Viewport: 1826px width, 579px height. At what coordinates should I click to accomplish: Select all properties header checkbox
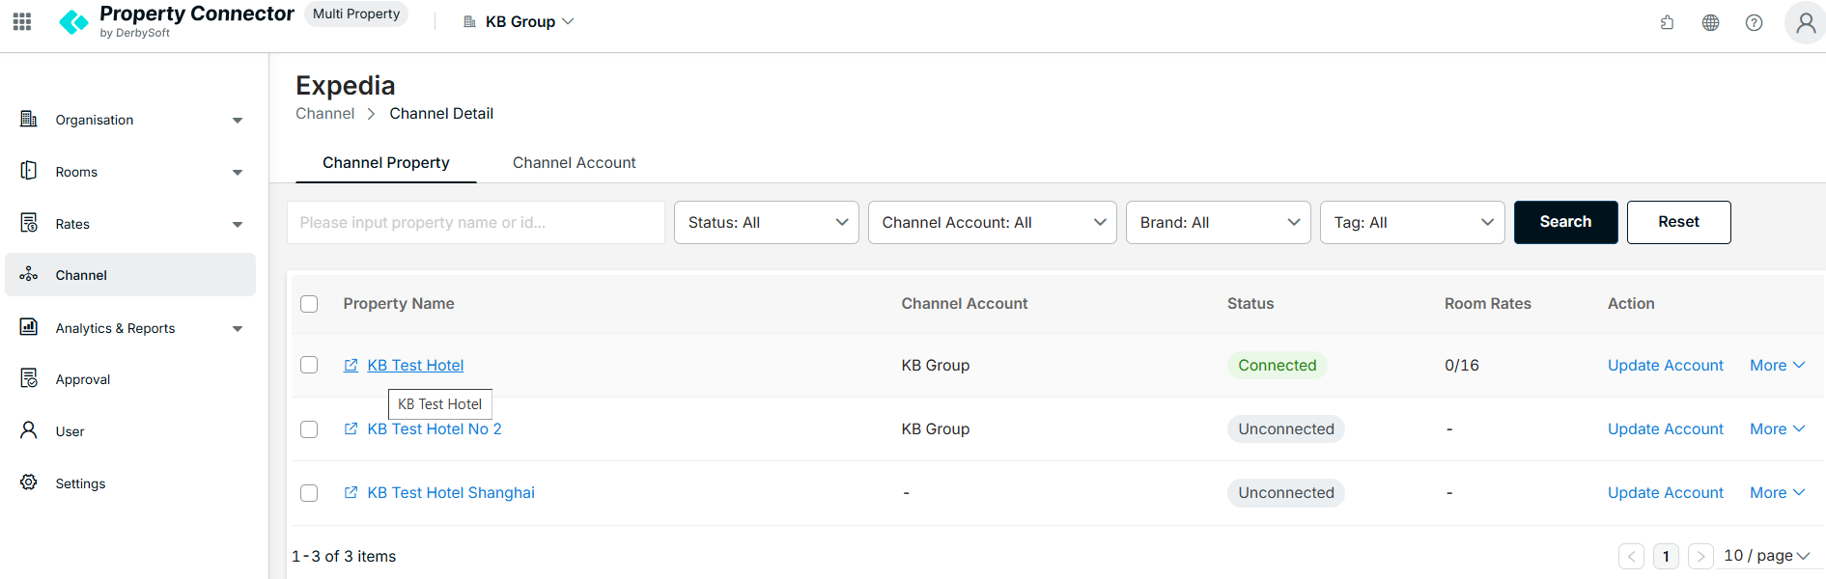[x=309, y=304]
